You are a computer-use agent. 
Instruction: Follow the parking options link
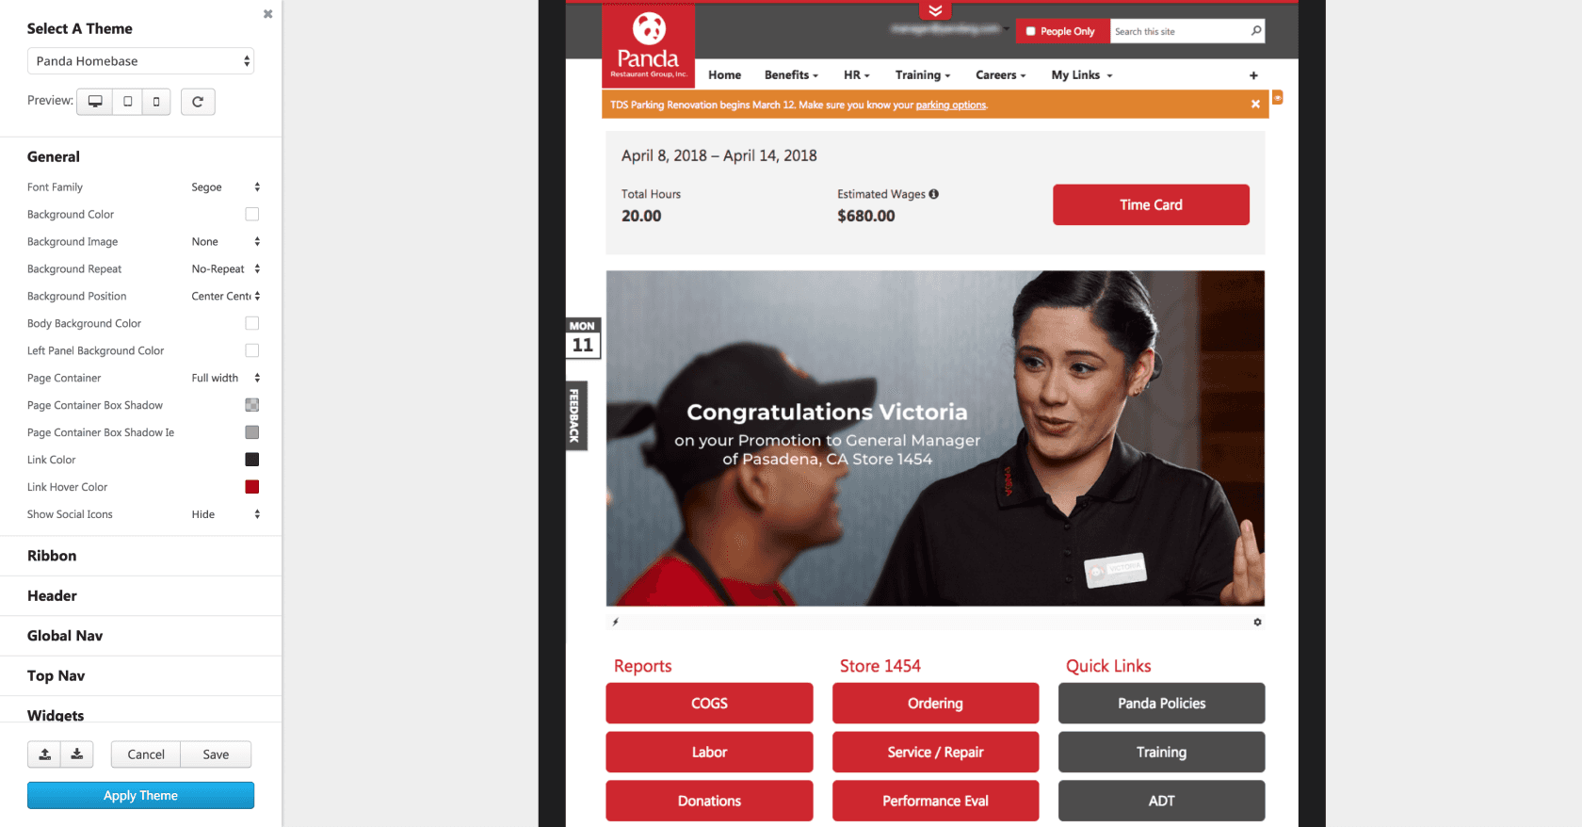(951, 105)
